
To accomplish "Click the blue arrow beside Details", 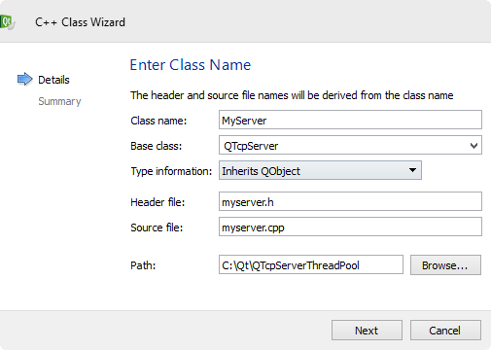I will (x=25, y=79).
